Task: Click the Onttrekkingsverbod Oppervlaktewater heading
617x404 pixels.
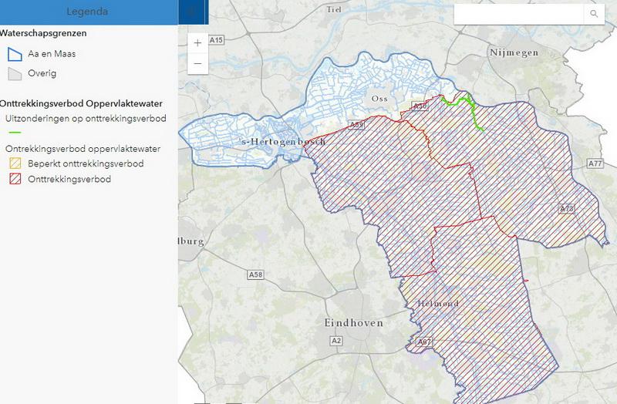Action: [x=85, y=103]
